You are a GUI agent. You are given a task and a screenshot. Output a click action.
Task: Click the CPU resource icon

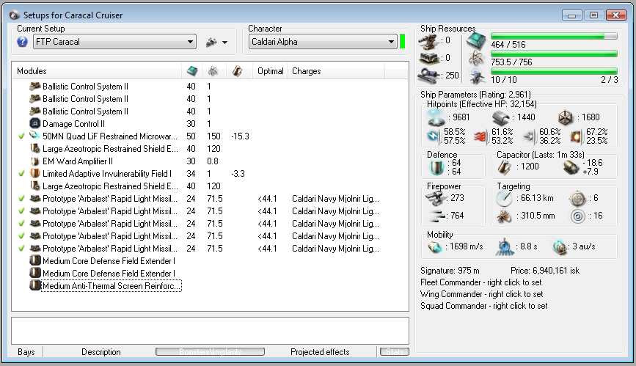coord(476,40)
